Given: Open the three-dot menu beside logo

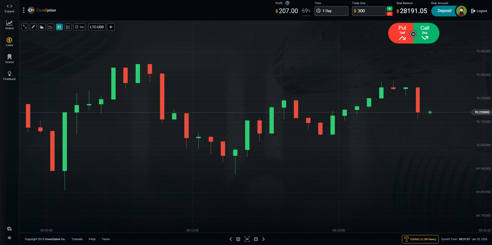Looking at the screenshot, I should 24,10.
